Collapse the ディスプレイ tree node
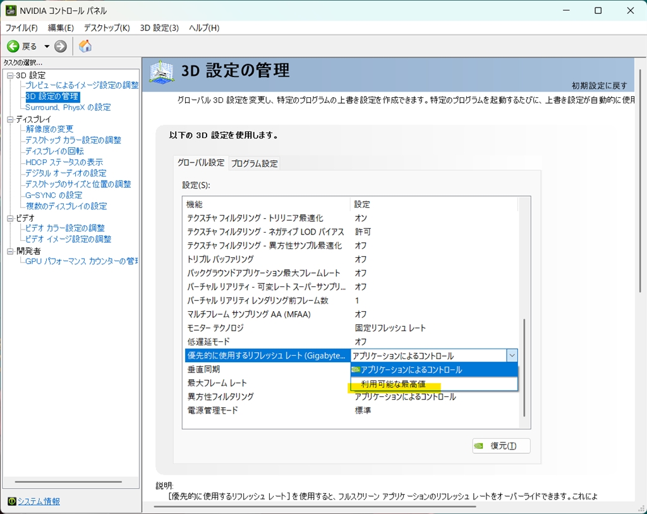Viewport: 647px width, 514px height. pyautogui.click(x=10, y=119)
